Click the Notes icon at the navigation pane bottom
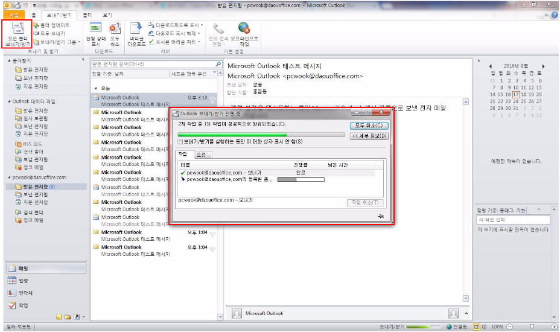The width and height of the screenshot is (560, 332). pos(59,317)
